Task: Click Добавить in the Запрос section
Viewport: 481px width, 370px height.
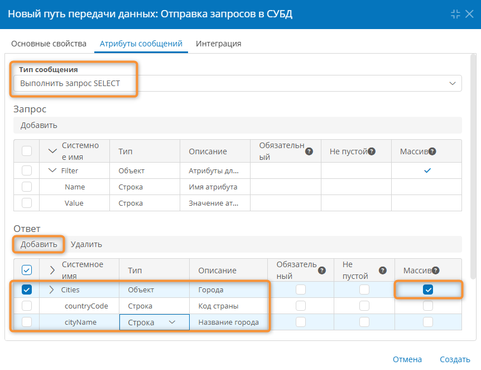Action: point(39,125)
